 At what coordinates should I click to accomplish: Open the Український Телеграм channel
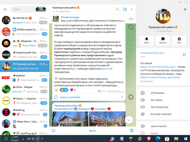(x=25, y=55)
